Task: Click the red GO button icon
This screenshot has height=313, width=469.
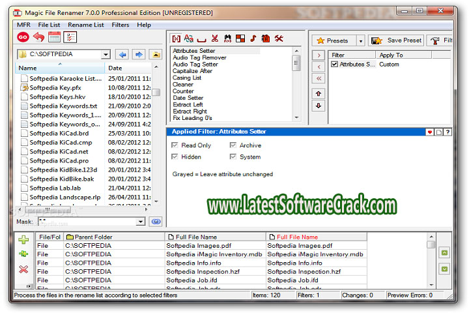Action: pos(23,37)
